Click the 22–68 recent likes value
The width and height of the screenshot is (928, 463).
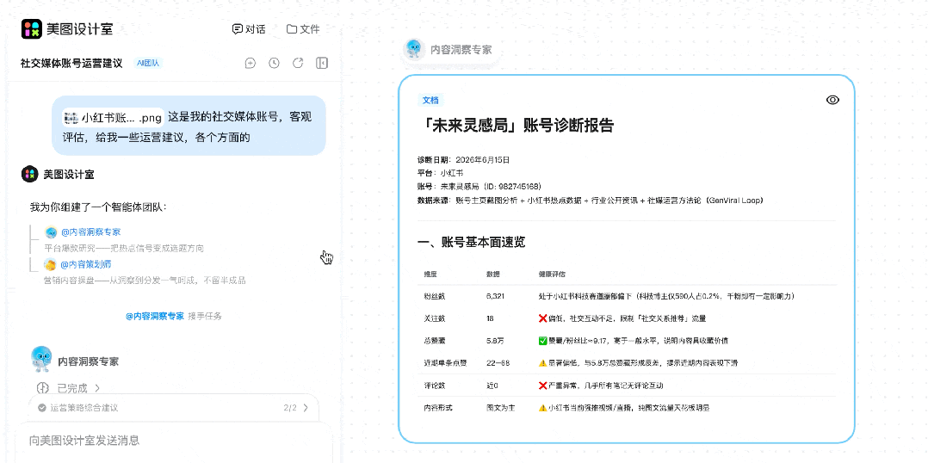click(x=498, y=362)
